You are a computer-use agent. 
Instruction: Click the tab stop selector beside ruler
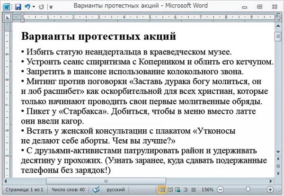tap(7, 17)
